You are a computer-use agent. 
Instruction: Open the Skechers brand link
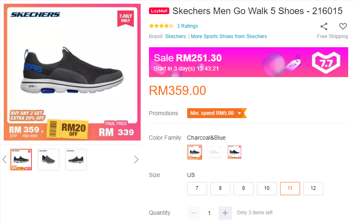pos(176,36)
